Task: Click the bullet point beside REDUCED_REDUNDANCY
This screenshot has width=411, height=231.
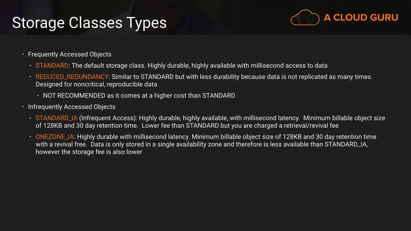Action: click(x=31, y=77)
